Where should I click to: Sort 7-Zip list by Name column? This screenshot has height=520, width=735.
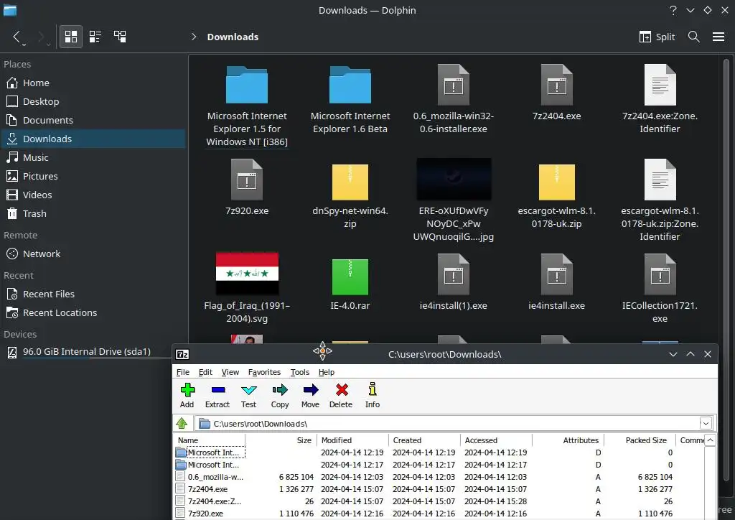(x=210, y=440)
